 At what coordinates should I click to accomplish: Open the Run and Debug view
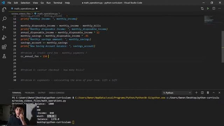pyautogui.click(x=4, y=37)
